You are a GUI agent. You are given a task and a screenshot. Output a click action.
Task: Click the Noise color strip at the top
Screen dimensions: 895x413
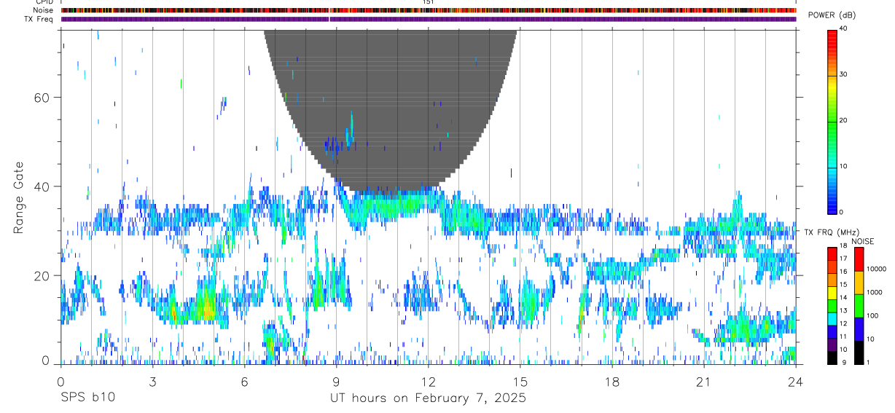click(x=429, y=10)
